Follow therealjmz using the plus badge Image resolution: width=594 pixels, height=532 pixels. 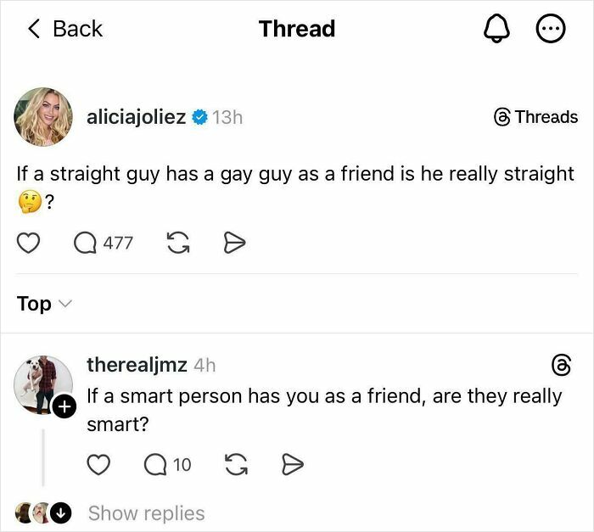[64, 408]
